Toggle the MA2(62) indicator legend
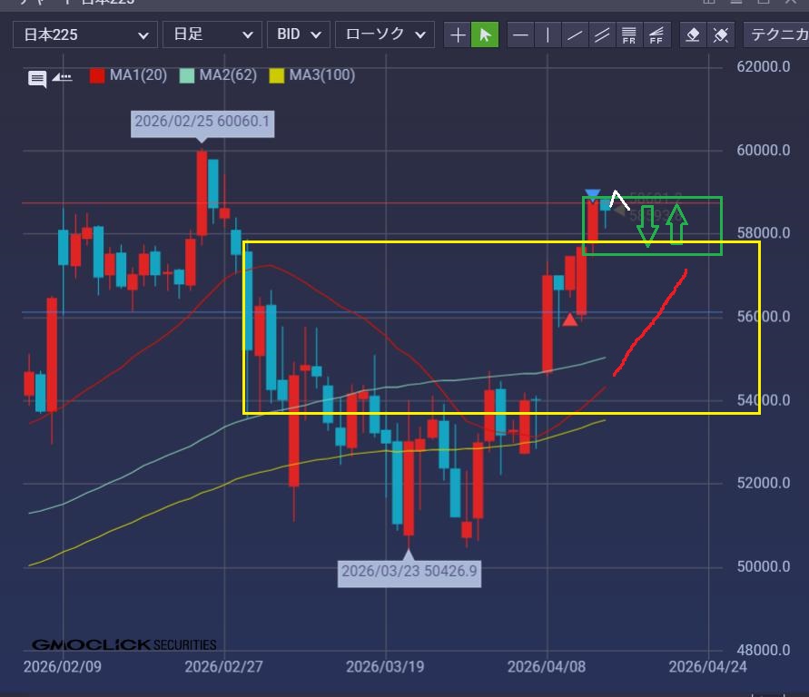The height and width of the screenshot is (697, 809). [218, 75]
